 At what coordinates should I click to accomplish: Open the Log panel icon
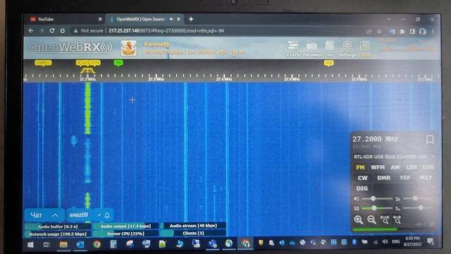click(329, 49)
